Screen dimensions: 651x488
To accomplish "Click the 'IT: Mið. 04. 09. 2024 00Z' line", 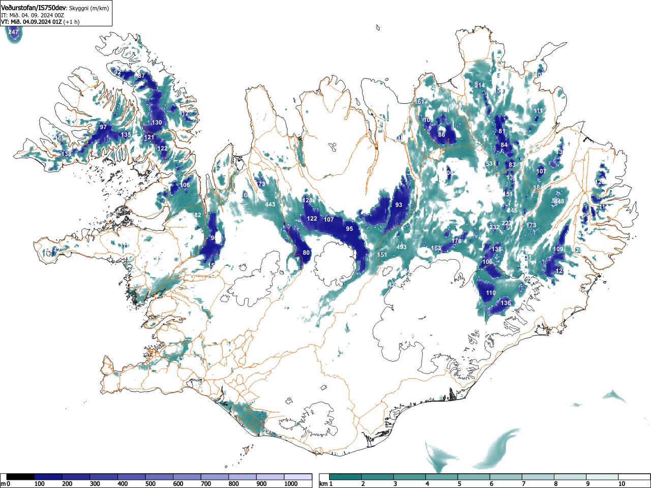I will [x=32, y=15].
